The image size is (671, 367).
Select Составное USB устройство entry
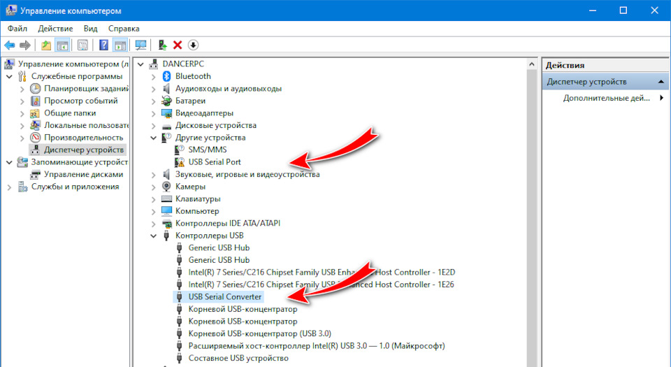click(x=238, y=358)
